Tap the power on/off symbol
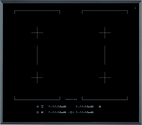The height and width of the screenshot is (125, 142). (x=38, y=112)
